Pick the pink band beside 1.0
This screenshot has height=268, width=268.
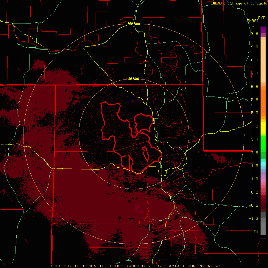(x=263, y=180)
